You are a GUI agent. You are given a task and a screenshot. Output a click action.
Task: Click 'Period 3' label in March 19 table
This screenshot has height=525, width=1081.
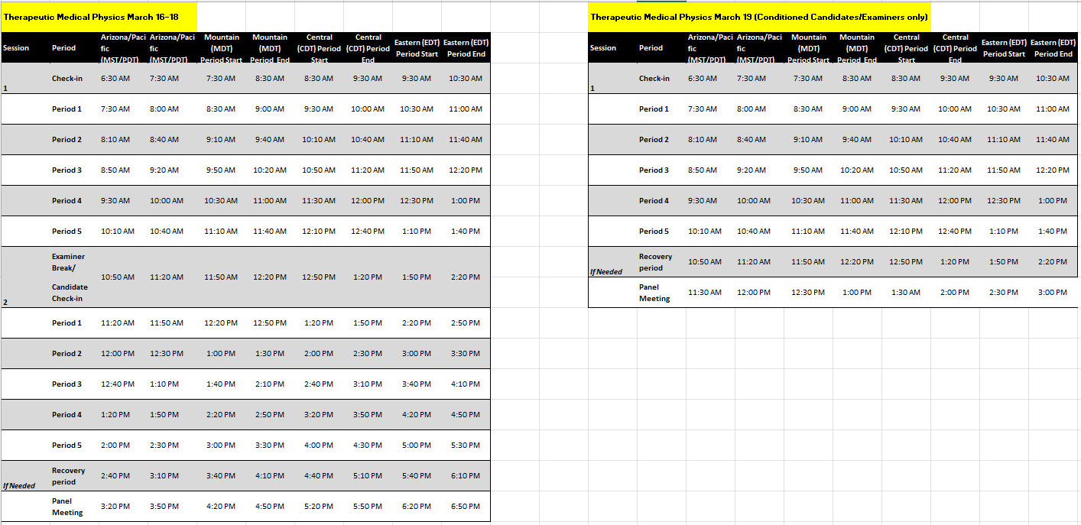tap(654, 170)
